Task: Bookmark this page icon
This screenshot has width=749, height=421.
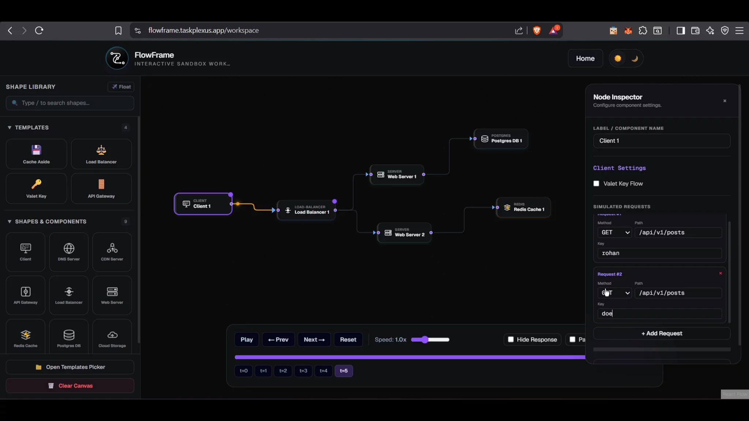Action: point(118,31)
